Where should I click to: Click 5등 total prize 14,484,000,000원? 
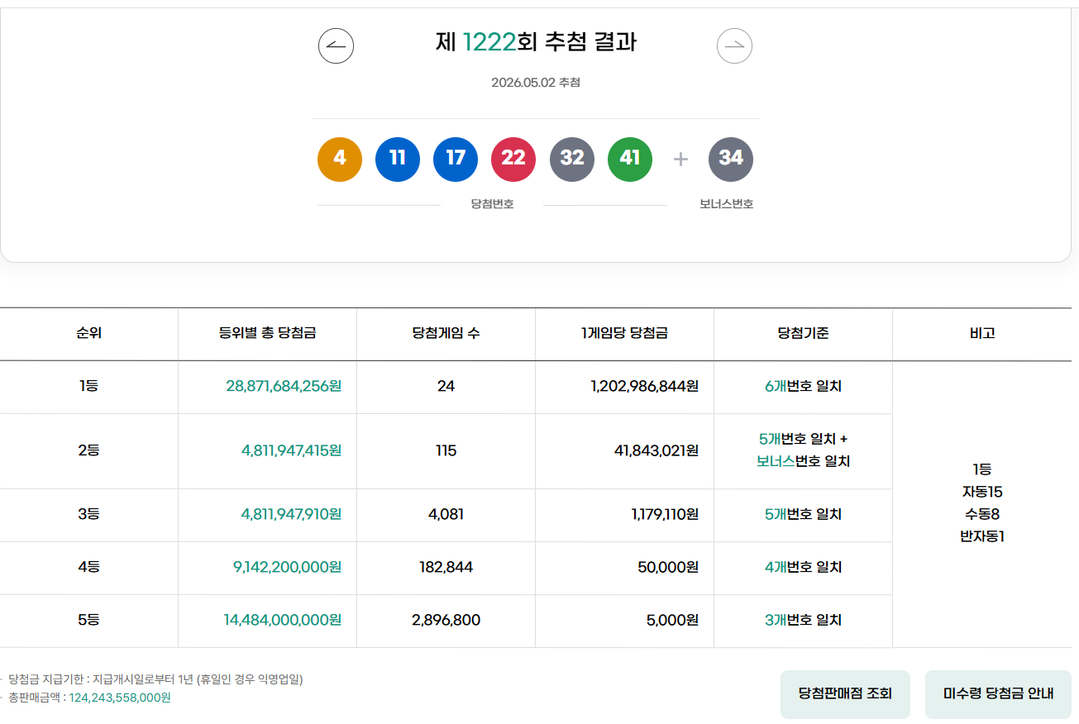coord(283,620)
